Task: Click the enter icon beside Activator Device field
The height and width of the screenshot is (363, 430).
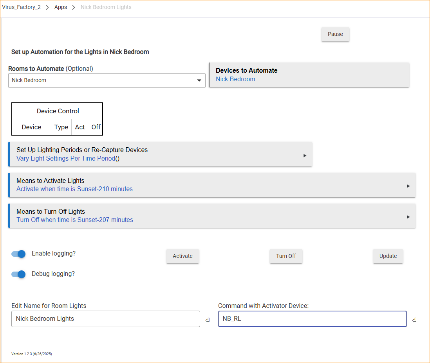Action: click(x=414, y=320)
